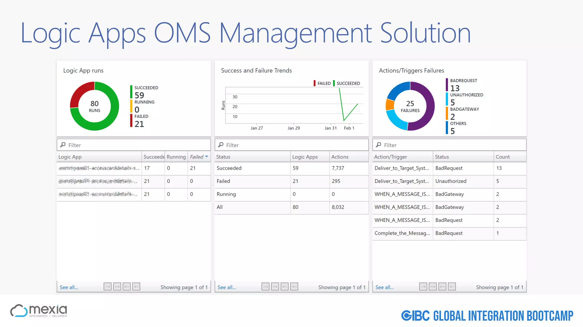The height and width of the screenshot is (327, 583).
Task: Click first-page button in Actions/Triggers Failures pager
Action: [x=423, y=287]
